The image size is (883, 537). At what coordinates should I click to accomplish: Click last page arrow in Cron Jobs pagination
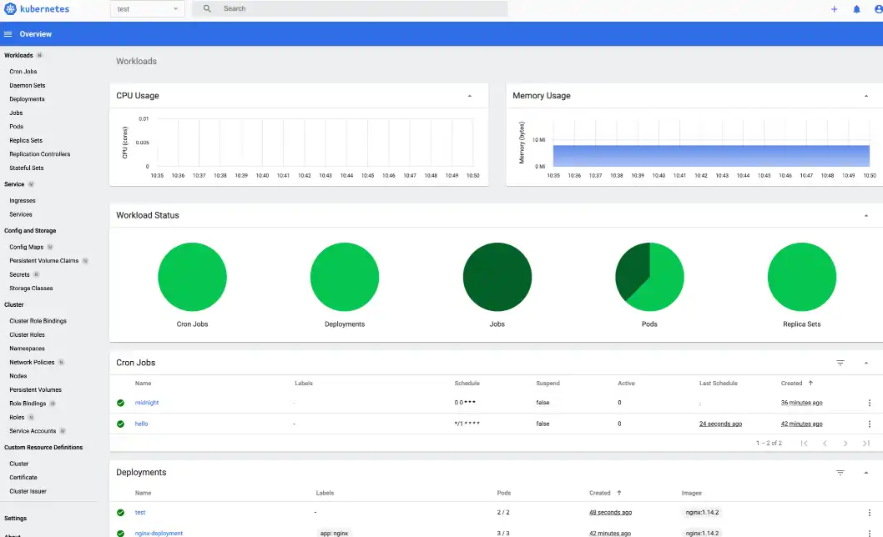tap(866, 443)
